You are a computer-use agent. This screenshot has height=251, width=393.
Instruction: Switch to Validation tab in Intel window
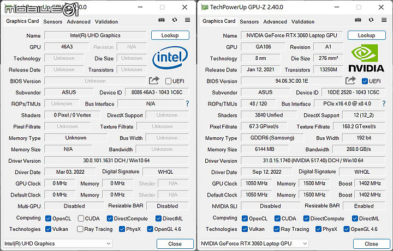pyautogui.click(x=106, y=22)
